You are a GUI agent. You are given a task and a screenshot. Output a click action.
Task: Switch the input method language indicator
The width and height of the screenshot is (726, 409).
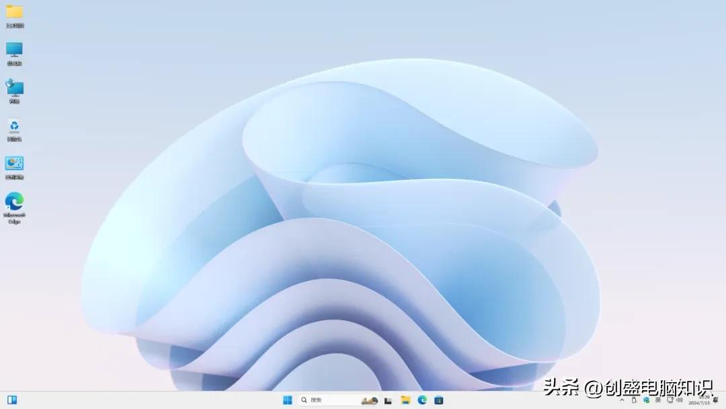657,400
